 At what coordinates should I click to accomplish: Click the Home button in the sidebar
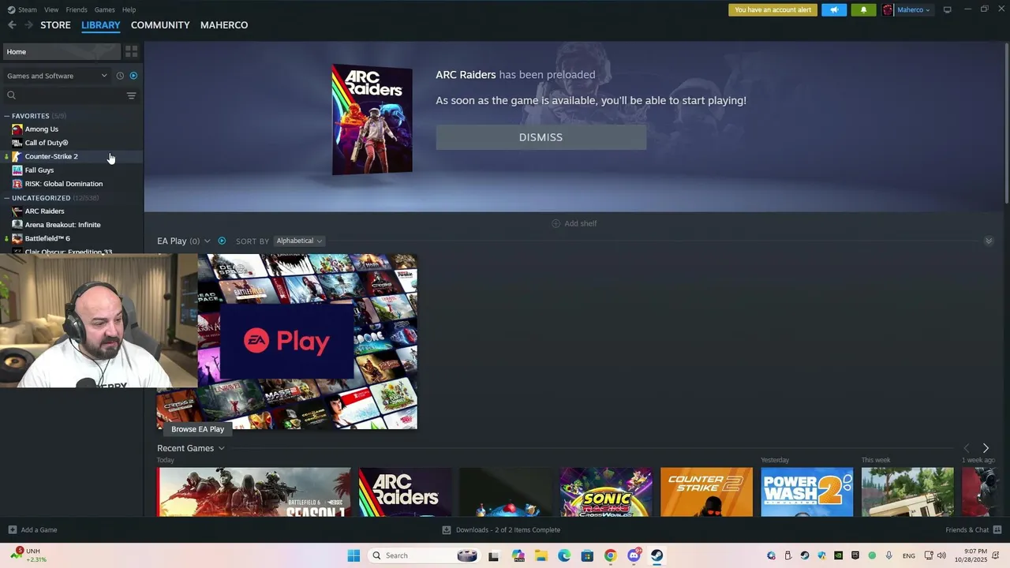pyautogui.click(x=61, y=51)
